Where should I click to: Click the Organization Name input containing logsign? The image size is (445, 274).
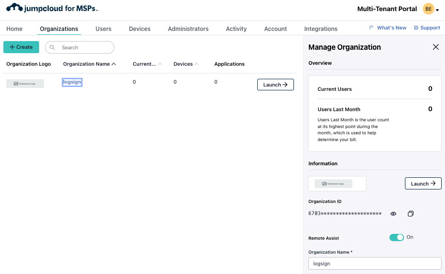[375, 263]
